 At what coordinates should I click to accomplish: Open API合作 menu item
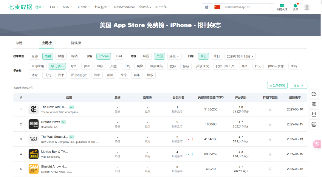[x=161, y=7]
